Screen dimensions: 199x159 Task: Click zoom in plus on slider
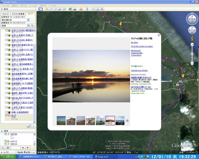[192, 44]
